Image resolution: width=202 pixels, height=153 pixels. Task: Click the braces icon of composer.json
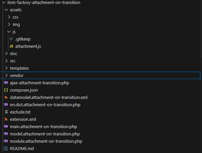(x=6, y=90)
